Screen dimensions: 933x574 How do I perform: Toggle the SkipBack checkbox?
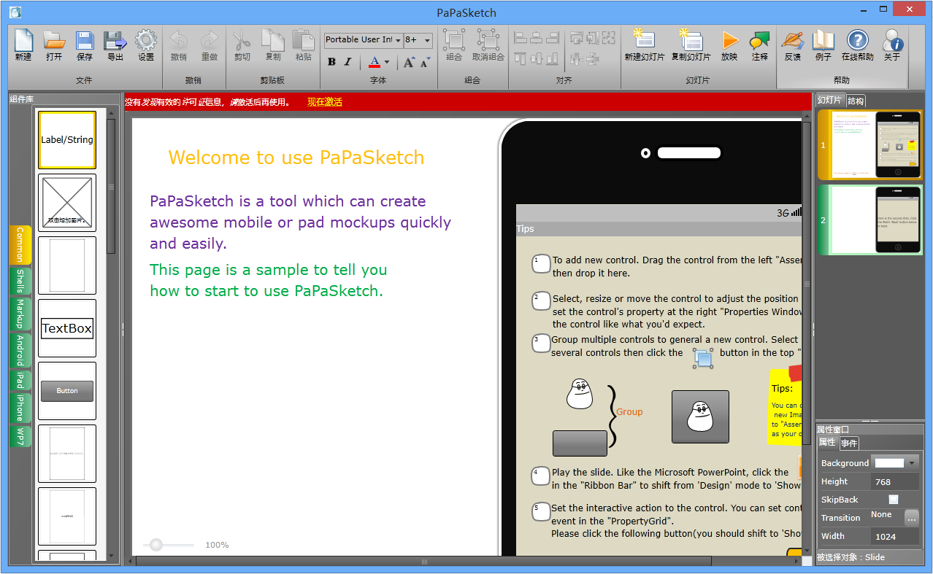(x=894, y=500)
